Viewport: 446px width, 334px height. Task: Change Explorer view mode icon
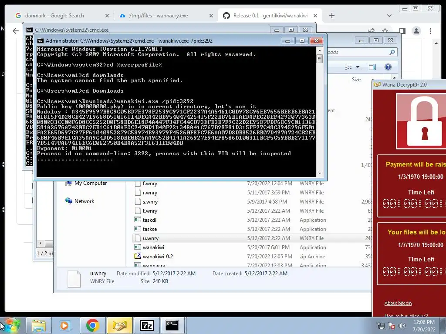coord(348,67)
